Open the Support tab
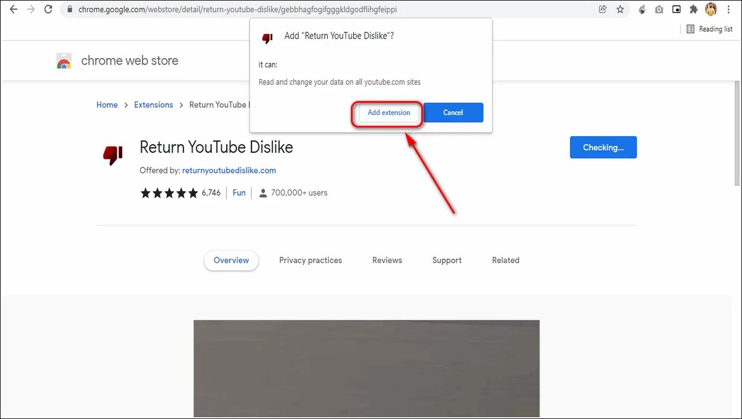742x419 pixels. (447, 260)
